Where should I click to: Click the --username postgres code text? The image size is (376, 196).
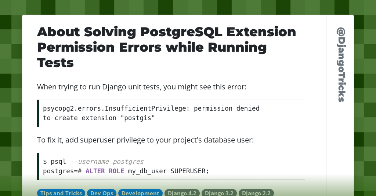pyautogui.click(x=107, y=162)
